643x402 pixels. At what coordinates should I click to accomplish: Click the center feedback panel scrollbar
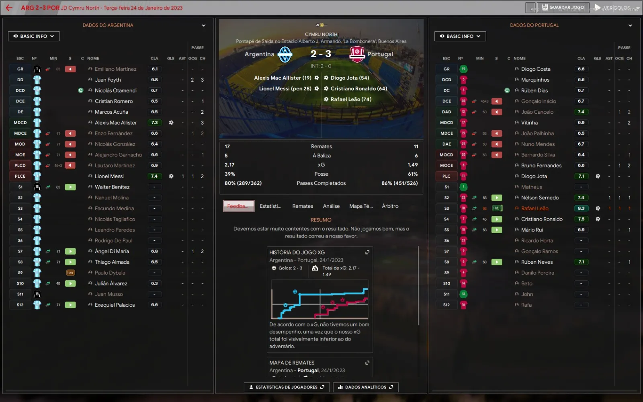click(418, 285)
